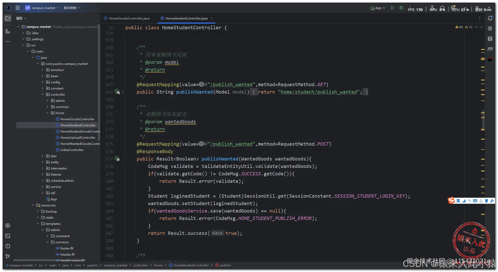Open the 60 warnings inspection indicator
Screen dimensions: 498x272
pyautogui.click(x=459, y=27)
